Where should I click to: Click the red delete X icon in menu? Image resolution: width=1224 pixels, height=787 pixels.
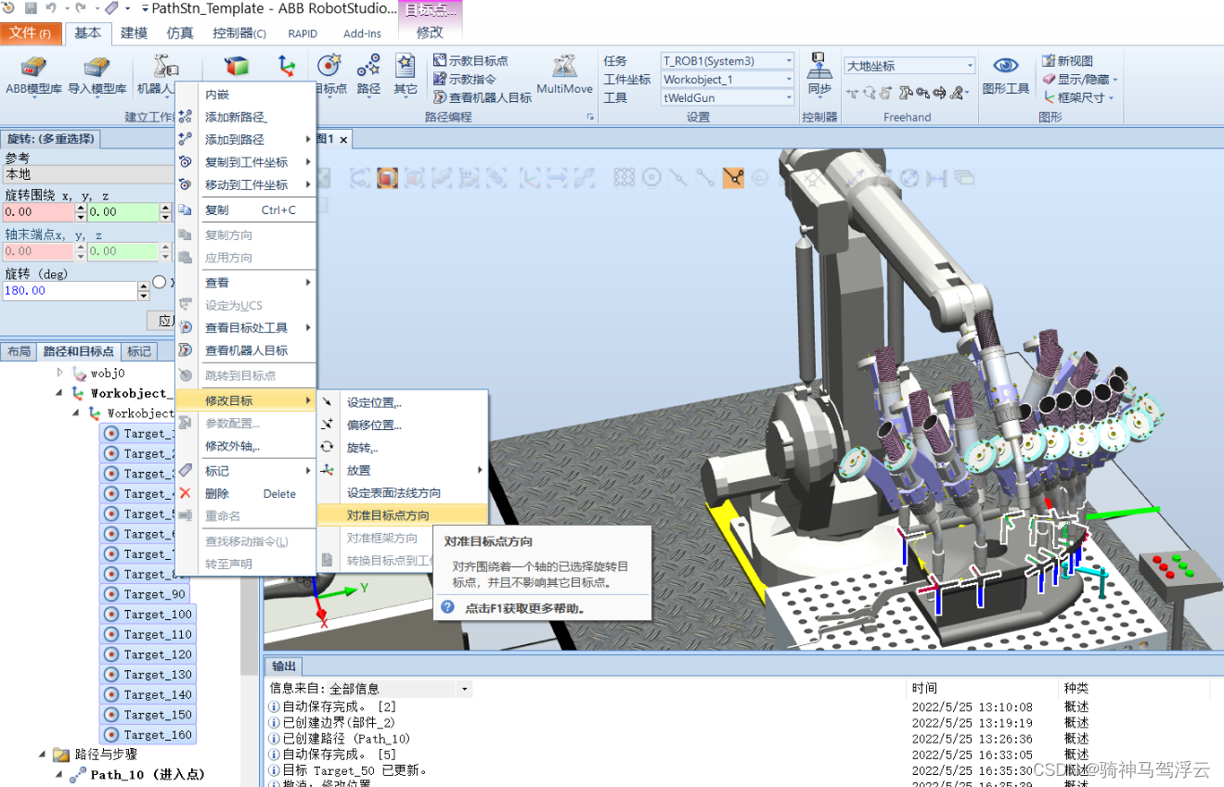(186, 493)
